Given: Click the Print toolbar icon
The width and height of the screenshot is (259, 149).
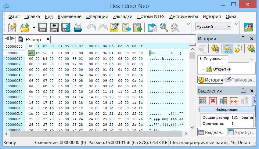Looking at the screenshot, I should point(77,27).
